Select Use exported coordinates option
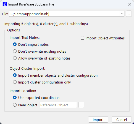Image resolution: width=134 pixels, height=124 pixels. (x=15, y=98)
